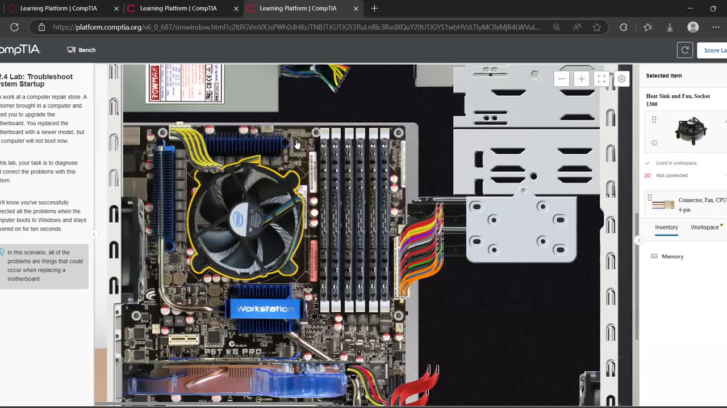This screenshot has height=408, width=727.
Task: Open the read aloud icon
Action: coord(577,27)
